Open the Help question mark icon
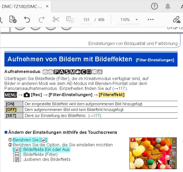The height and width of the screenshot is (172, 183). [154, 6]
